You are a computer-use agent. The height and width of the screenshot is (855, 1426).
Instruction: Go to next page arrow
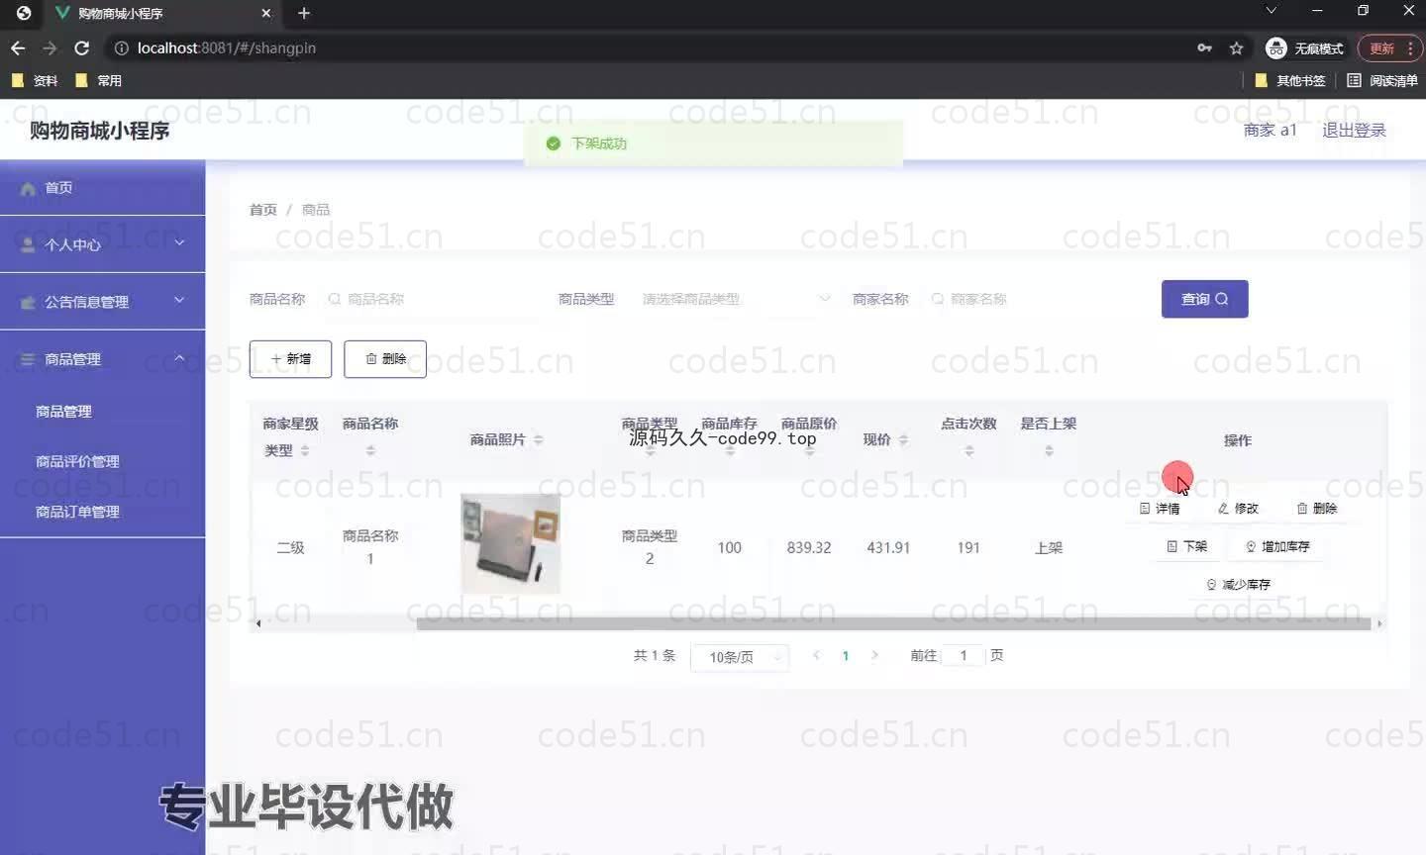pyautogui.click(x=874, y=655)
